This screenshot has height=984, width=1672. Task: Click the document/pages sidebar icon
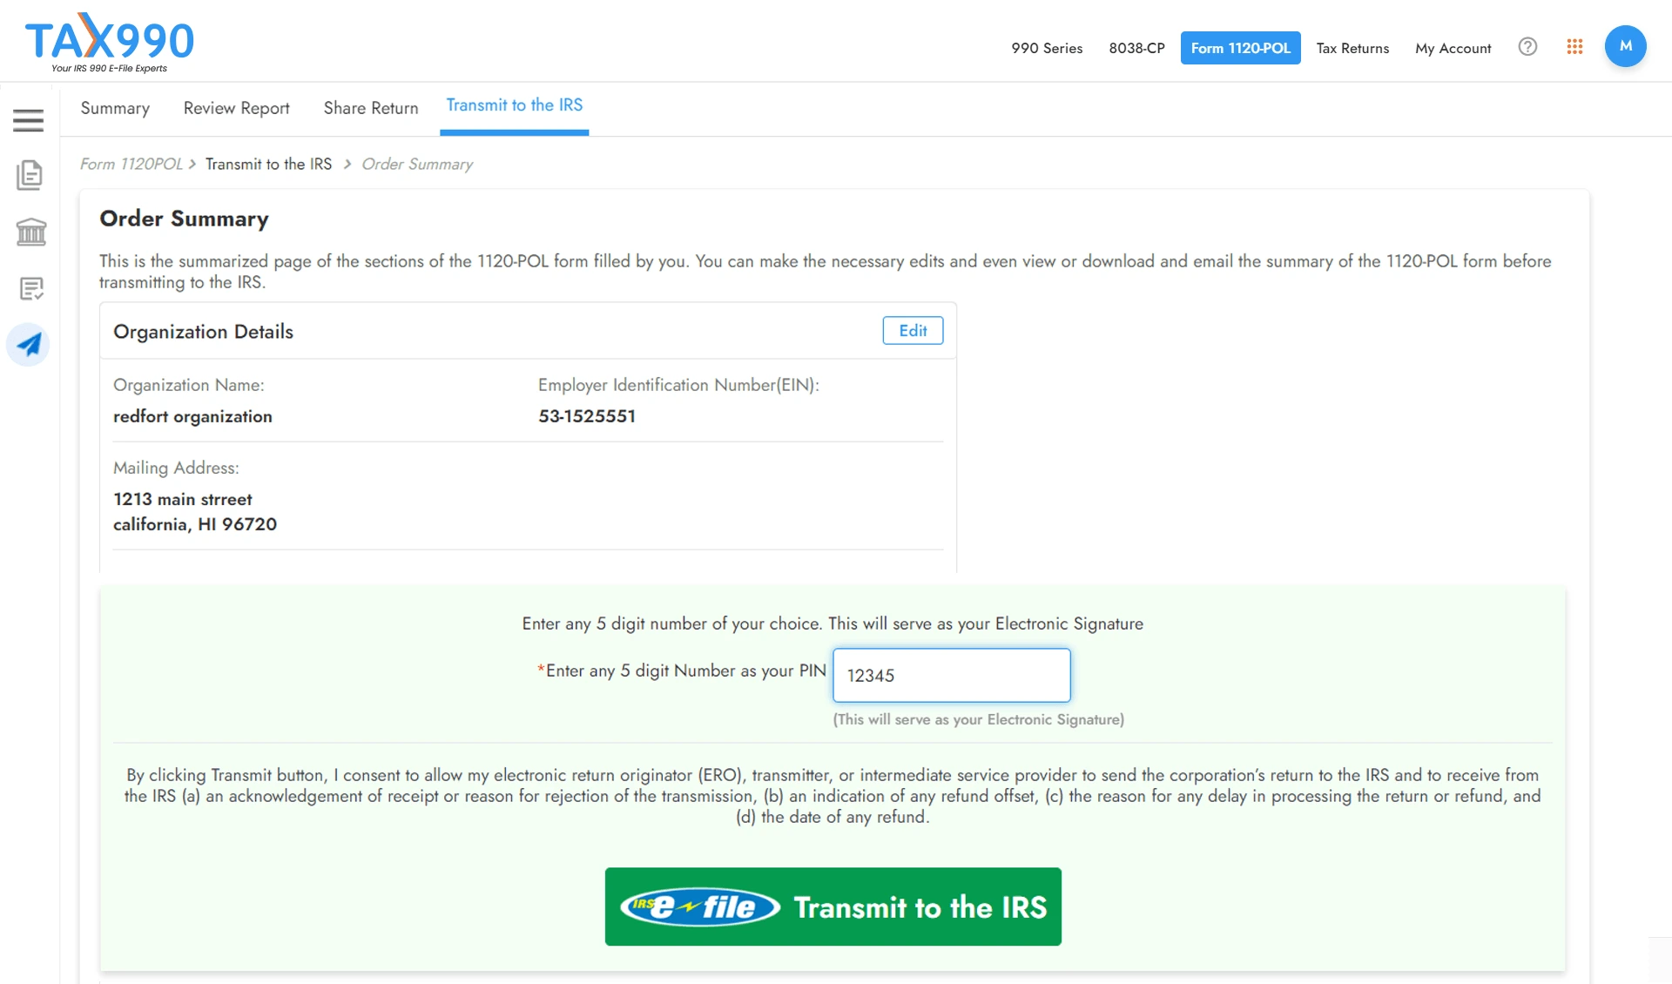(30, 176)
